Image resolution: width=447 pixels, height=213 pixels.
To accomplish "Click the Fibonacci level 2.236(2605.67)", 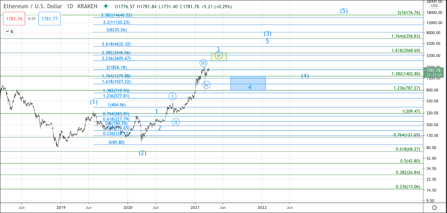I will [116, 58].
